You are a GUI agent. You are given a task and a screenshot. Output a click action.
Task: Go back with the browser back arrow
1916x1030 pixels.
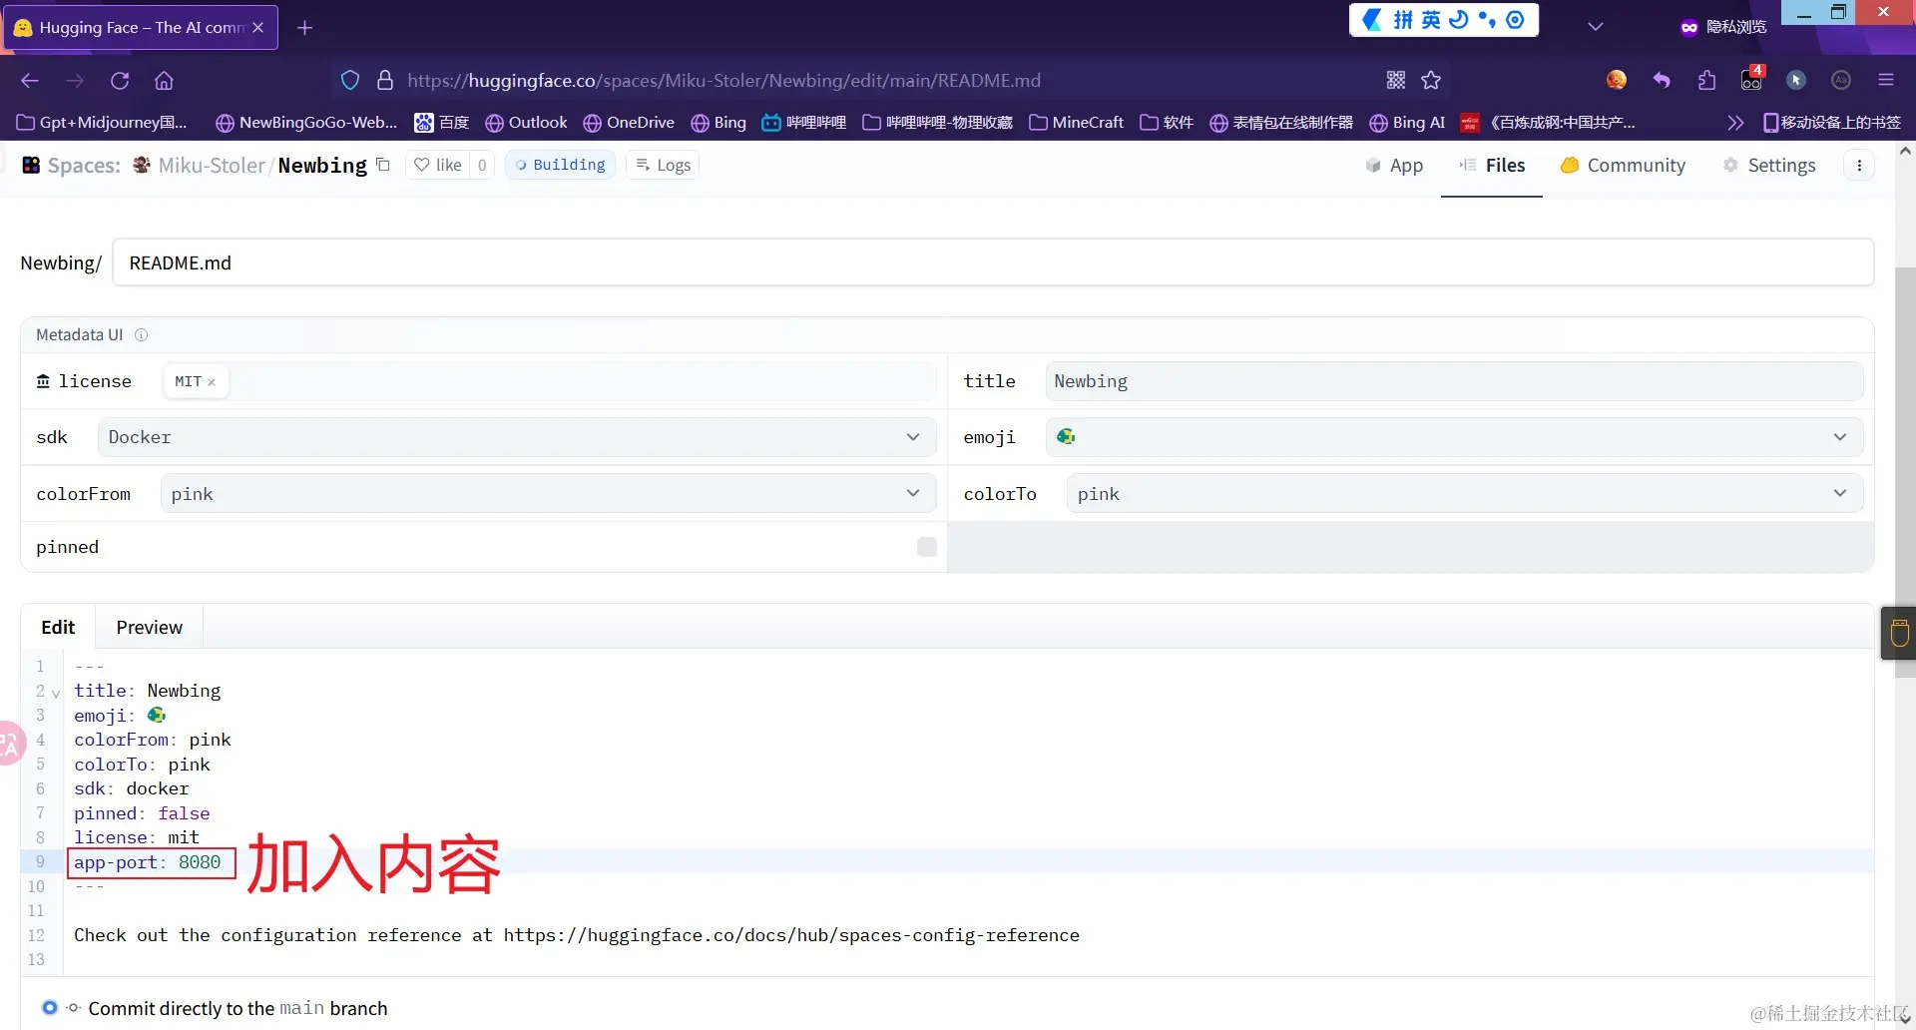point(30,81)
